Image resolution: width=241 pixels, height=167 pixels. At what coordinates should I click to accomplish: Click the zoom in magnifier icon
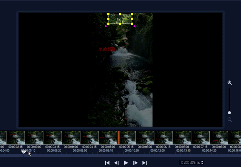230,83
